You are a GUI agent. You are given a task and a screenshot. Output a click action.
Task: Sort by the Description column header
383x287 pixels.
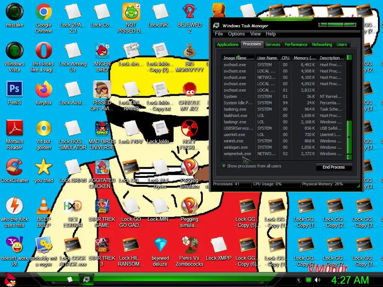331,58
